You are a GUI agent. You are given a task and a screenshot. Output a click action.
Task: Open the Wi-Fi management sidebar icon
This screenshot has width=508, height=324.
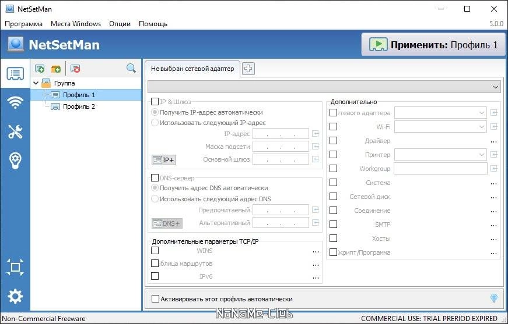point(15,103)
